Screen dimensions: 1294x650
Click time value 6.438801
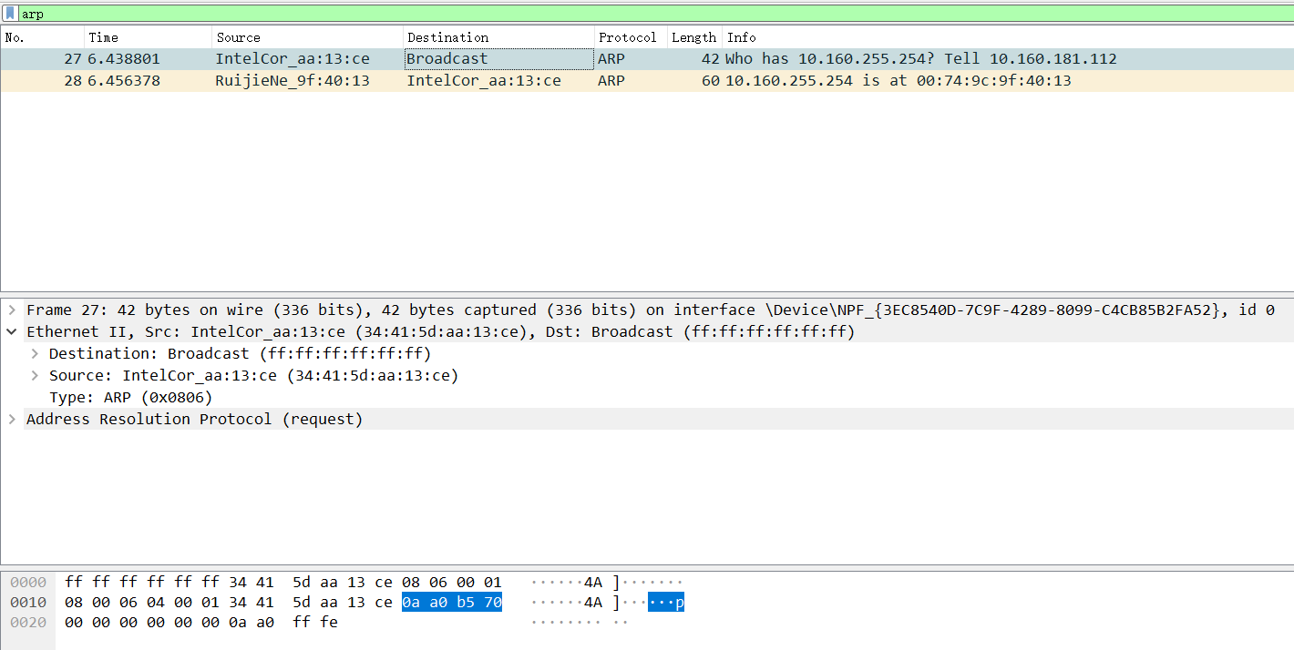pyautogui.click(x=124, y=59)
